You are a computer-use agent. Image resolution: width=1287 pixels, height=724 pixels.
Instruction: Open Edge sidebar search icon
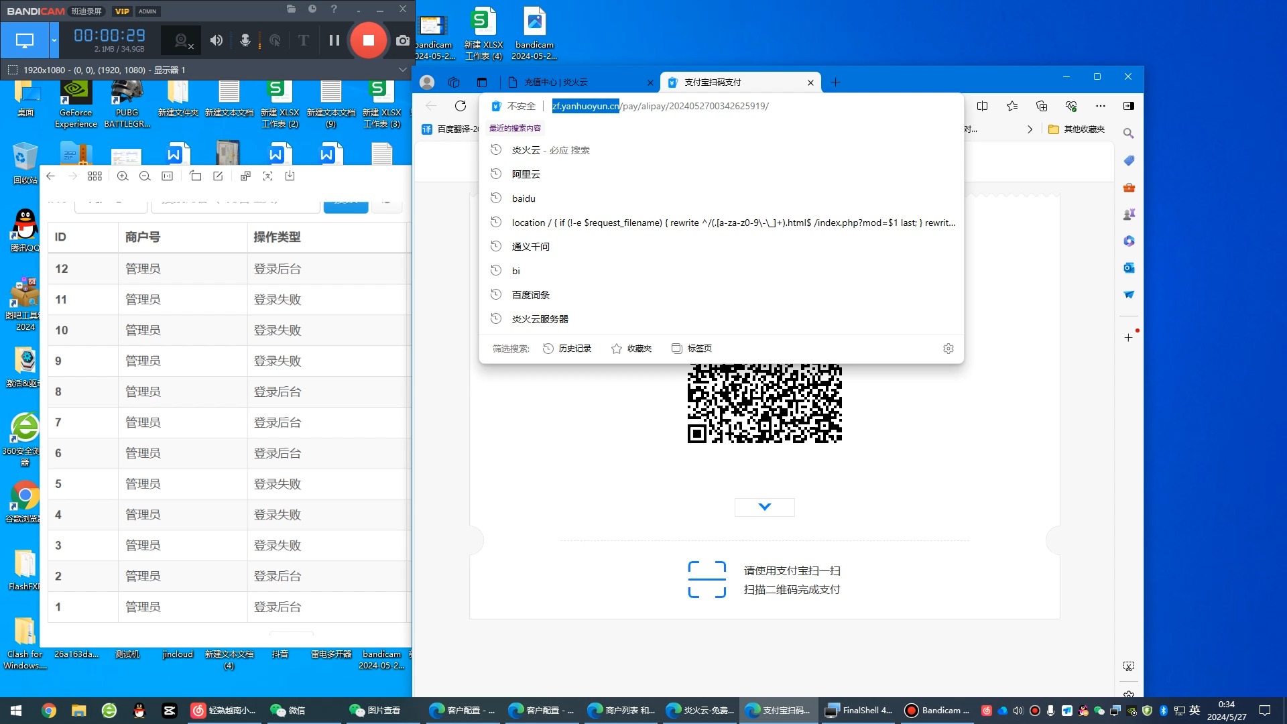tap(1129, 133)
